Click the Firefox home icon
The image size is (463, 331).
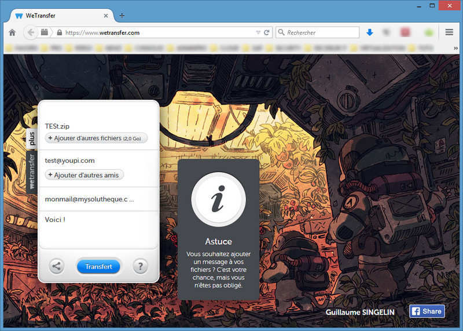click(12, 32)
